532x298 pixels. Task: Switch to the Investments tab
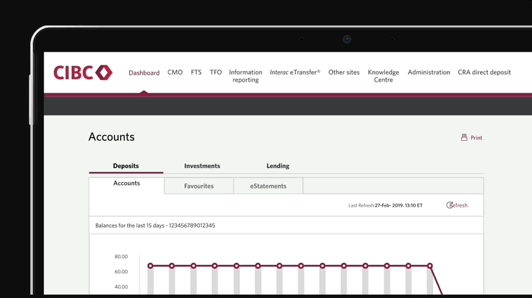(203, 165)
